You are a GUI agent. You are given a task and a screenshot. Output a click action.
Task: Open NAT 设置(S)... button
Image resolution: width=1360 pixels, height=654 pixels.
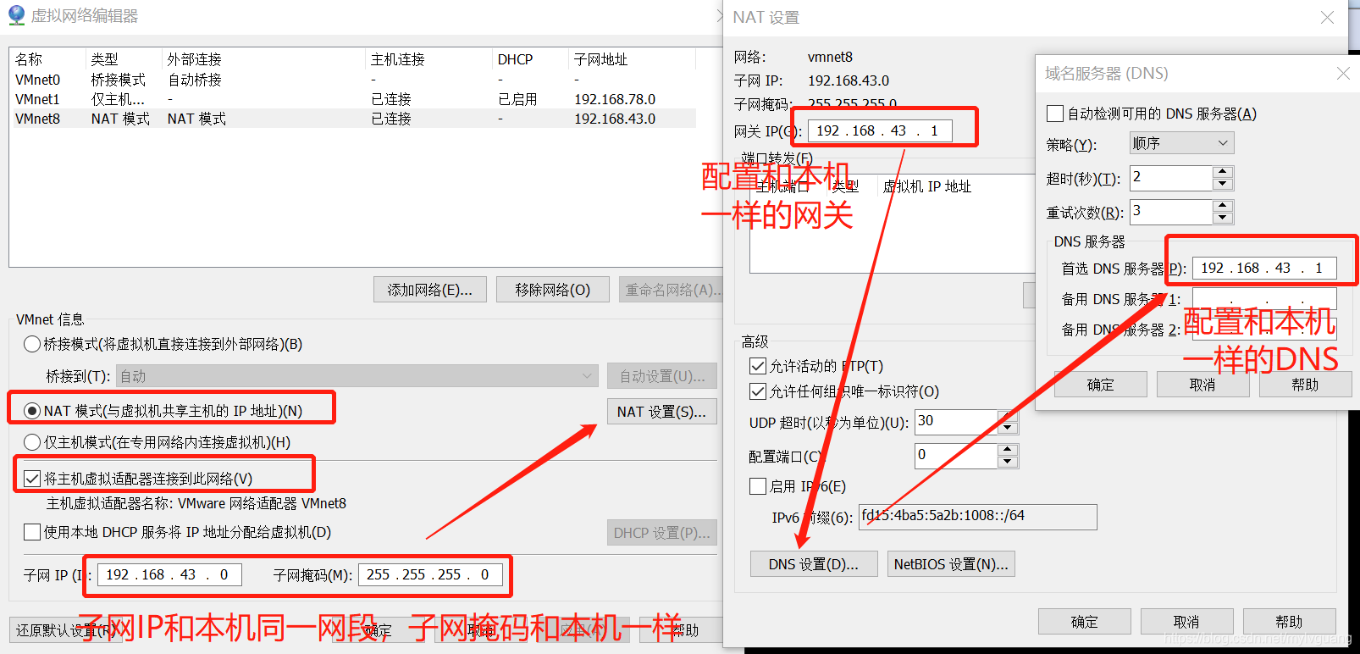coord(661,412)
